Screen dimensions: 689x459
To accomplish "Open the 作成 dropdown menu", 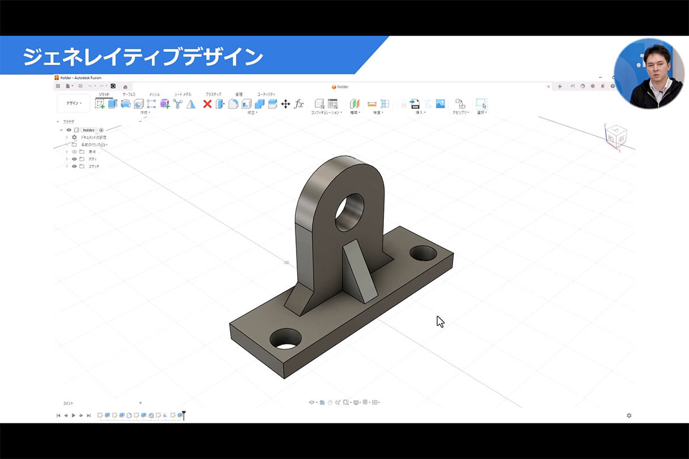I will click(x=145, y=113).
